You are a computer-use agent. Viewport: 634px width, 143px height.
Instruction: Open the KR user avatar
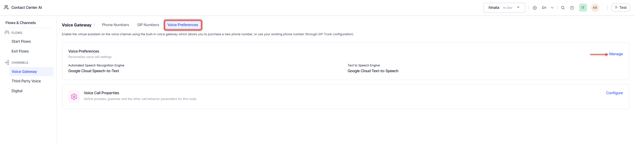tap(595, 8)
